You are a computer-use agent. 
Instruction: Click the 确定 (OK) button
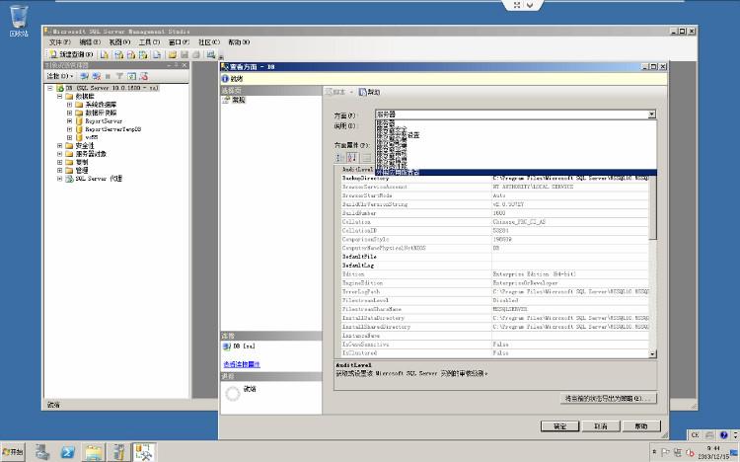coord(559,426)
